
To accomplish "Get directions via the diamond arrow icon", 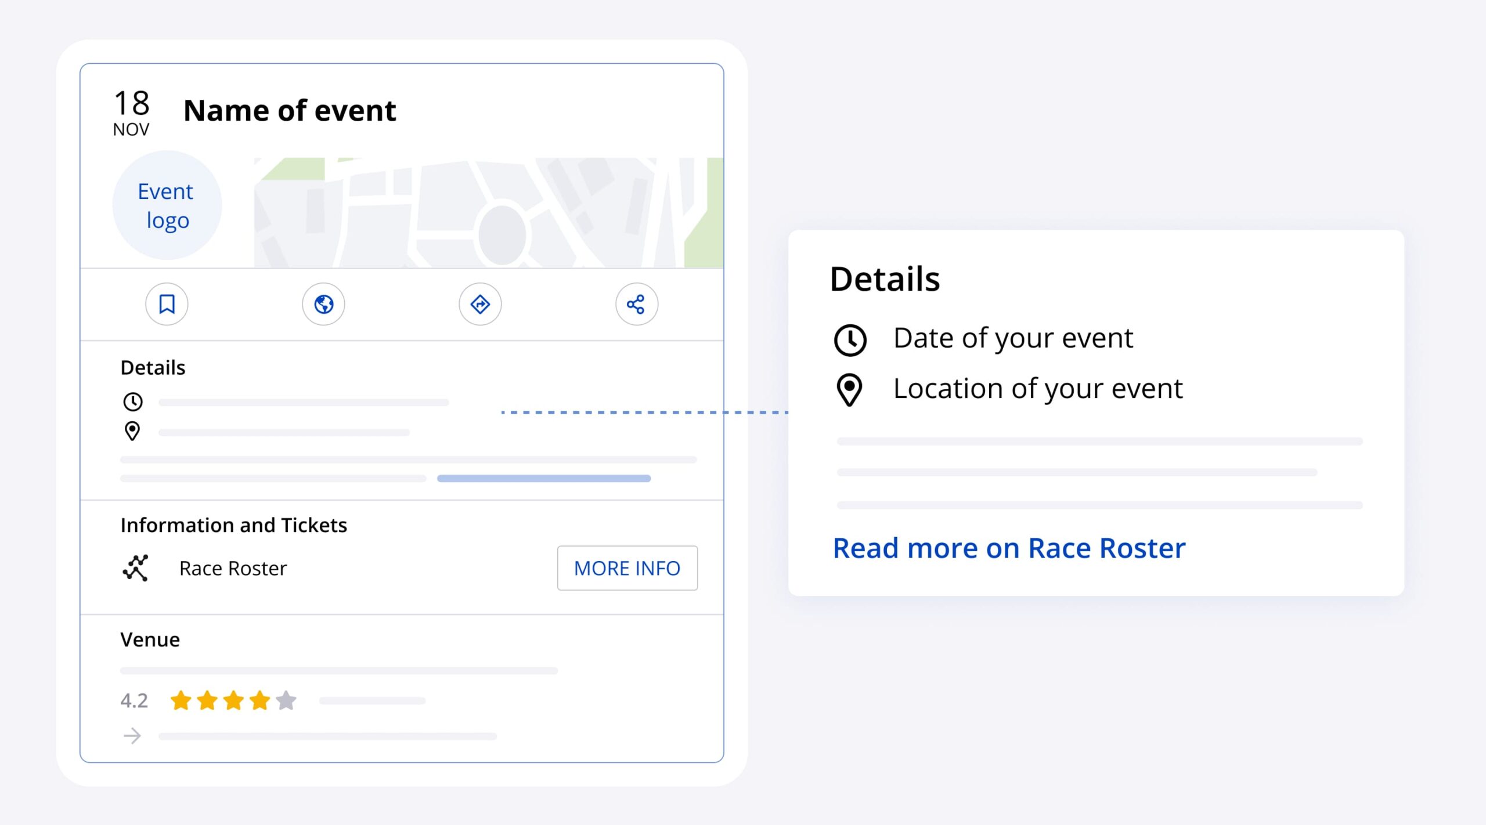I will tap(480, 304).
